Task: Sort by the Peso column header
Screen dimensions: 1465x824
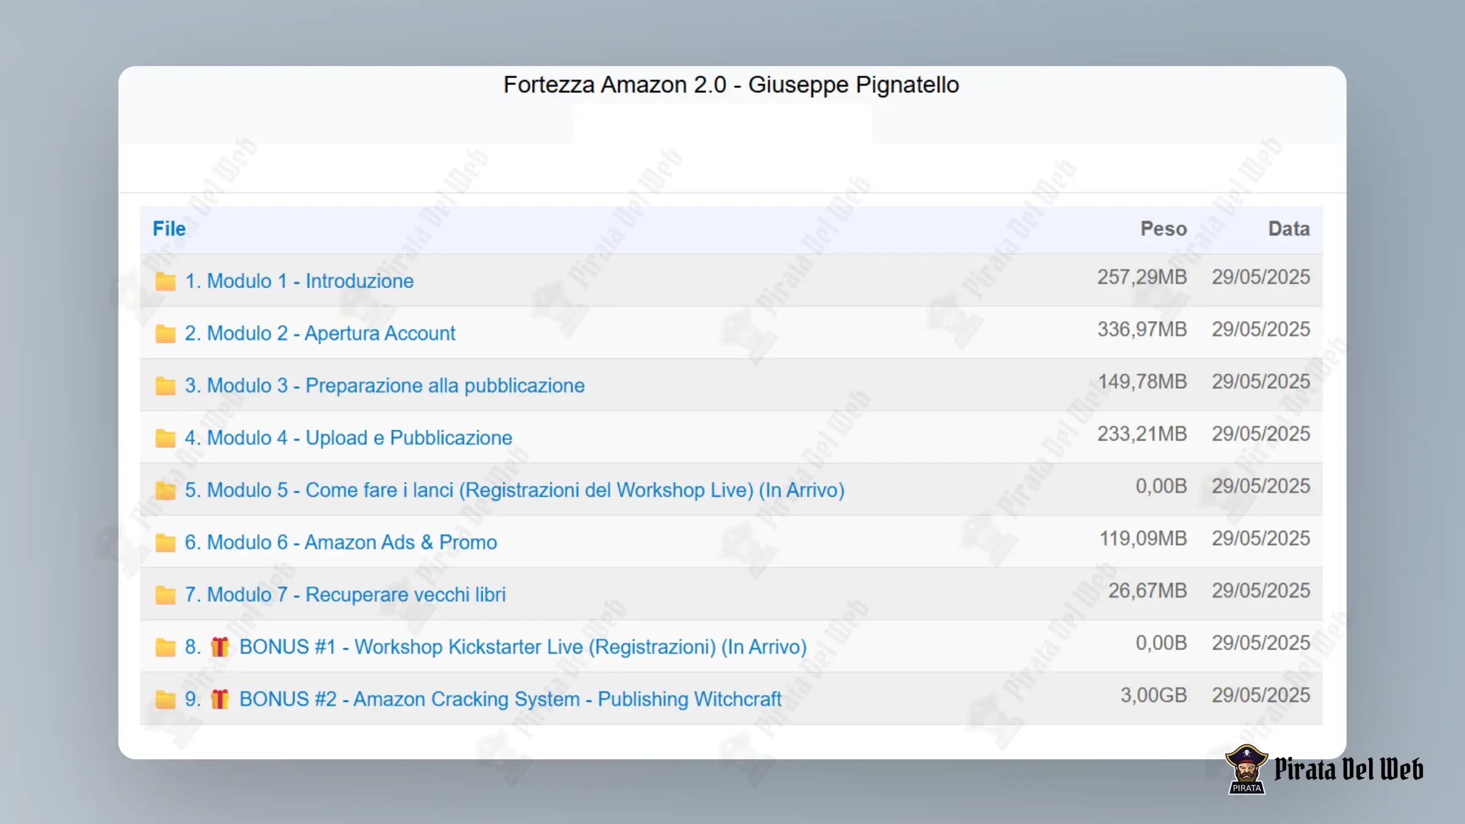Action: (1163, 229)
